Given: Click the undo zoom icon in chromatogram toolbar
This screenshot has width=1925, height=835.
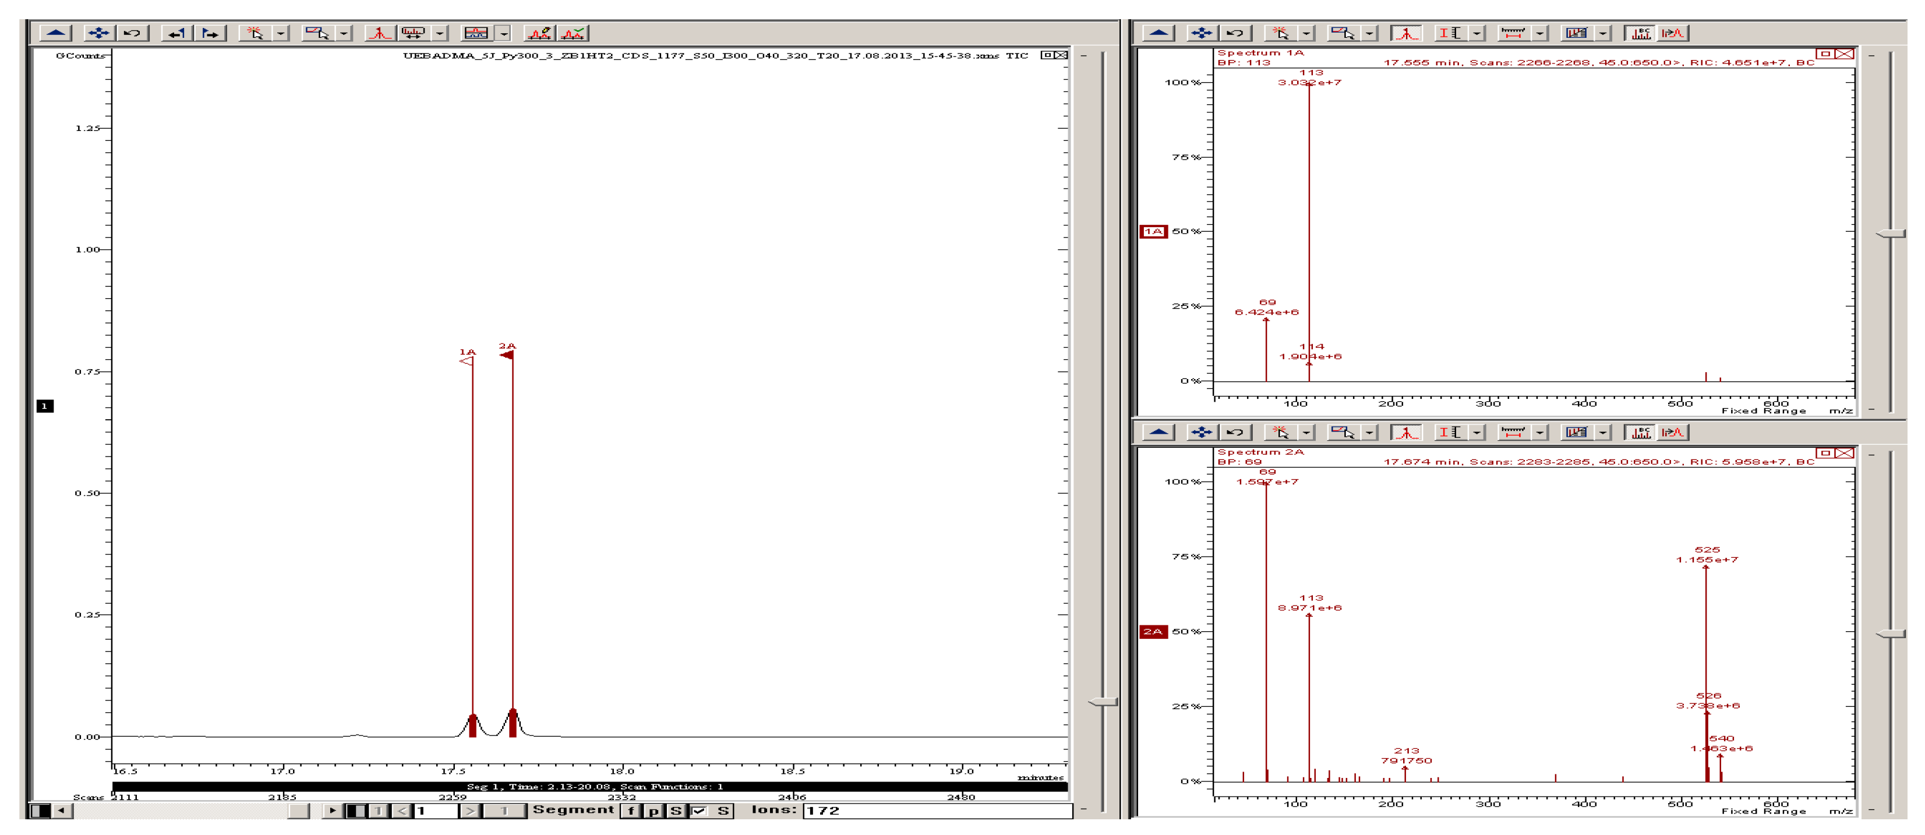Looking at the screenshot, I should pos(133,33).
